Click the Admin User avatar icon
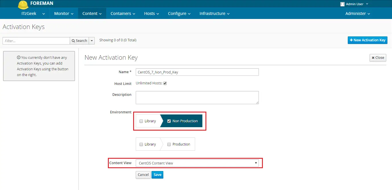The width and height of the screenshot is (392, 190). tap(342, 4)
